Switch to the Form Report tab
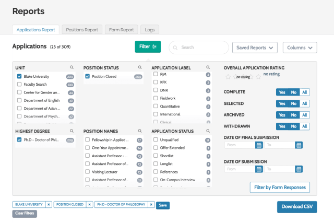Viewport: 334px width, 223px height. coord(122,30)
